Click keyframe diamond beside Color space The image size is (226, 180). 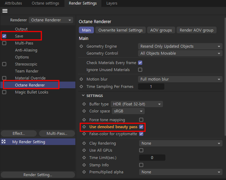84,111
